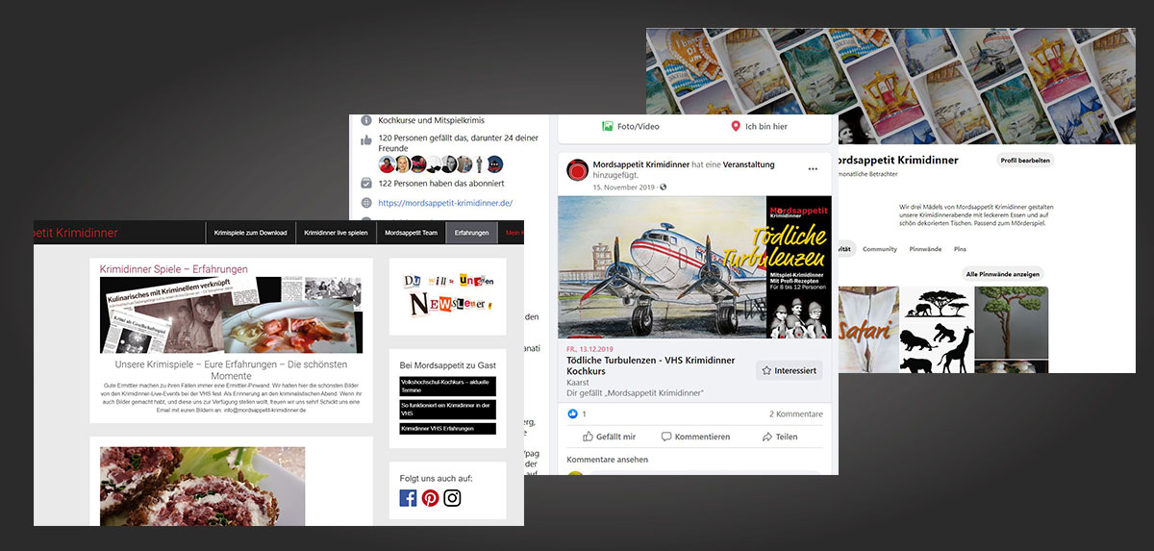Click the Pinterest profile name 'Mordsappetit Krimidinner'
1154x551 pixels.
point(898,160)
